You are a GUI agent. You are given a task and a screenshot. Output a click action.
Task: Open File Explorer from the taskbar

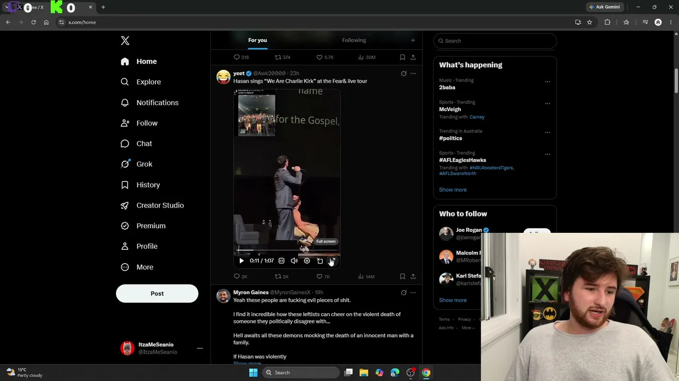click(x=364, y=373)
